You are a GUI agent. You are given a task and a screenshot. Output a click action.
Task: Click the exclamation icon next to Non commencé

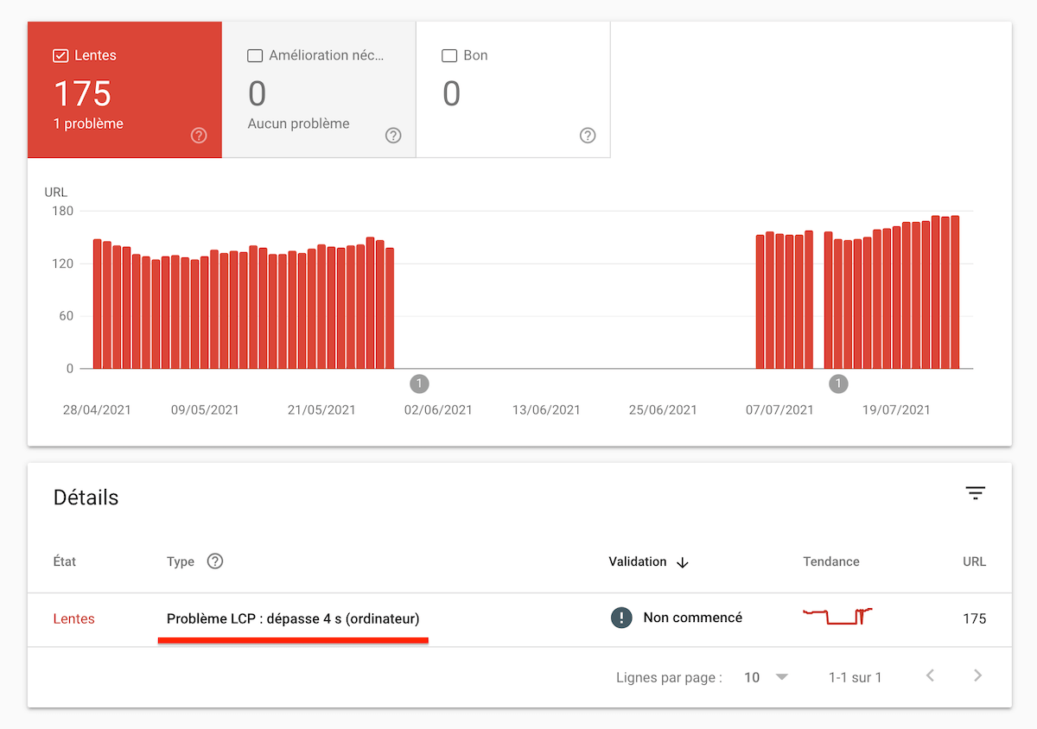pos(621,618)
